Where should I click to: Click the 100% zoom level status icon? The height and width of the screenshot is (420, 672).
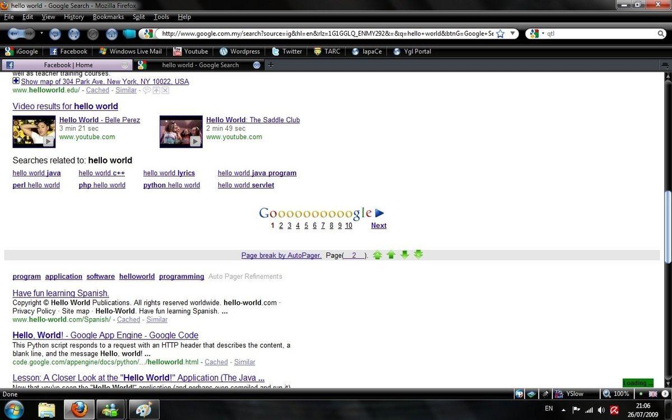[616, 394]
